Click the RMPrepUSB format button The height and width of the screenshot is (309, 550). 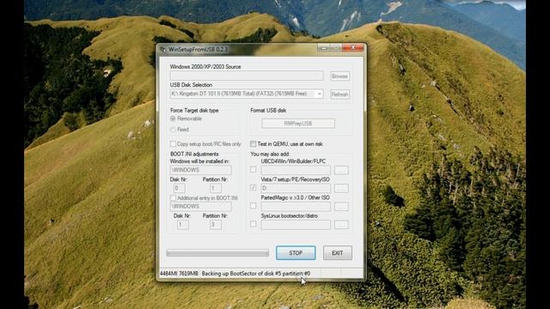point(298,124)
